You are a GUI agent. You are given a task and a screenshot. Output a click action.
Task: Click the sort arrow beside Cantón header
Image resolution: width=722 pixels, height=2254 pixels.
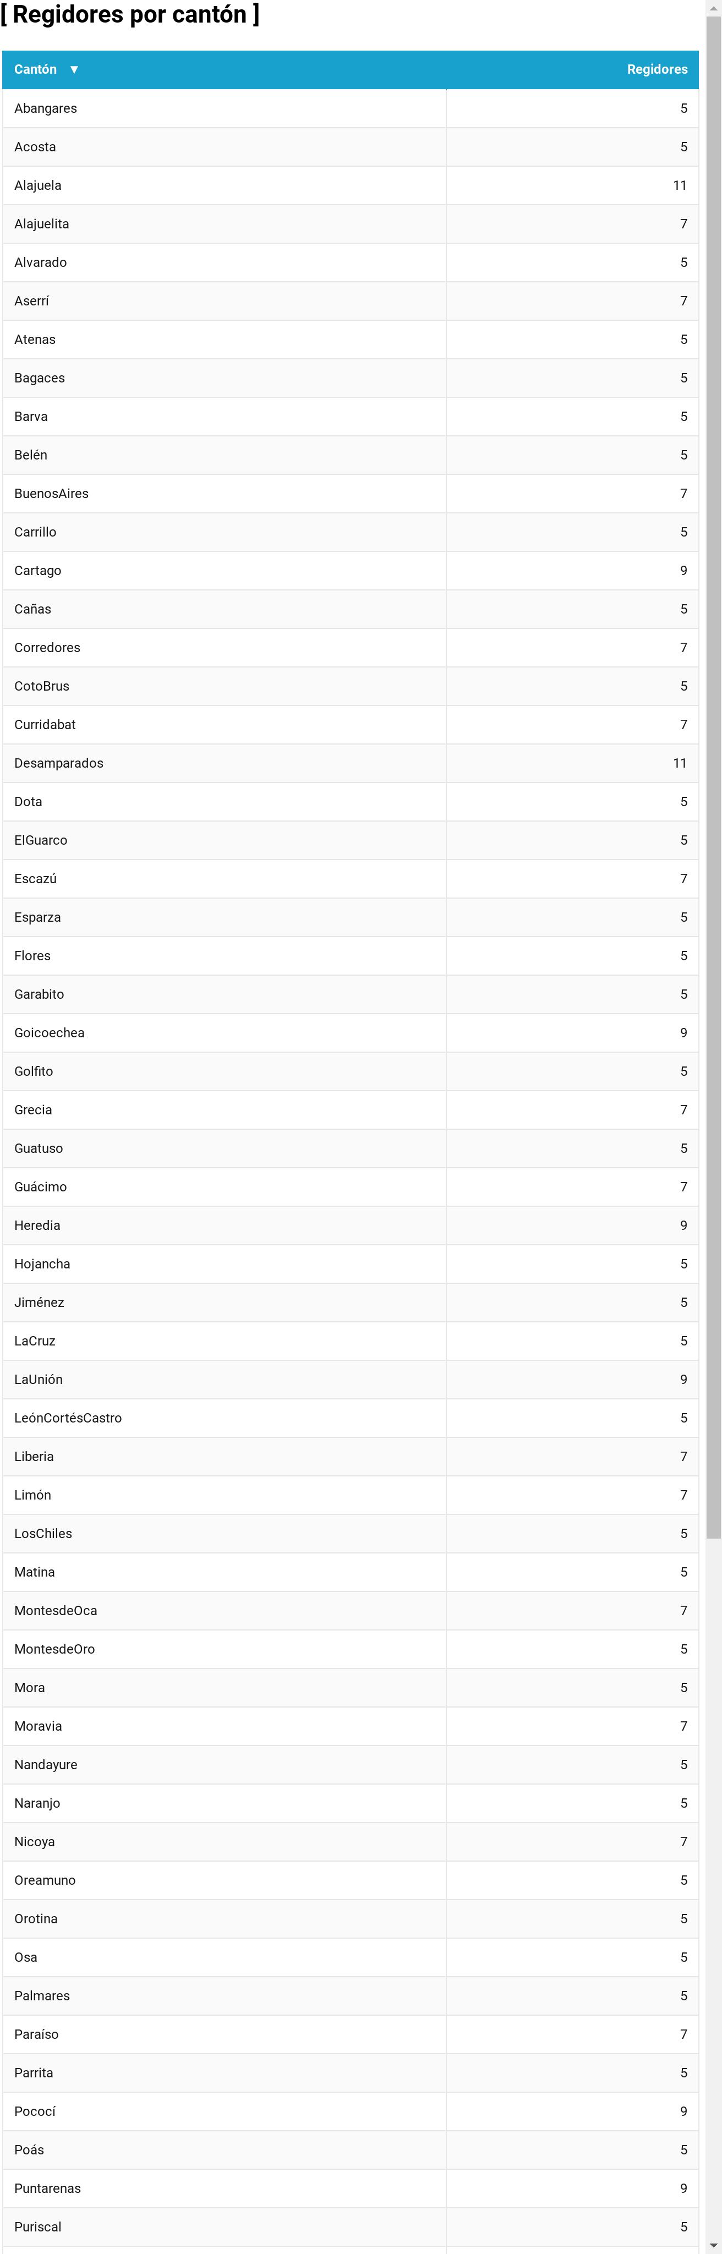point(74,70)
